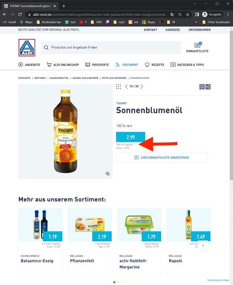
Task: Open Balsamico-Essig product card
Action: point(40,241)
